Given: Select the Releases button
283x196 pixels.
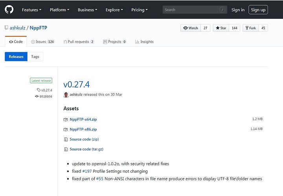Looking at the screenshot, I should [x=16, y=57].
